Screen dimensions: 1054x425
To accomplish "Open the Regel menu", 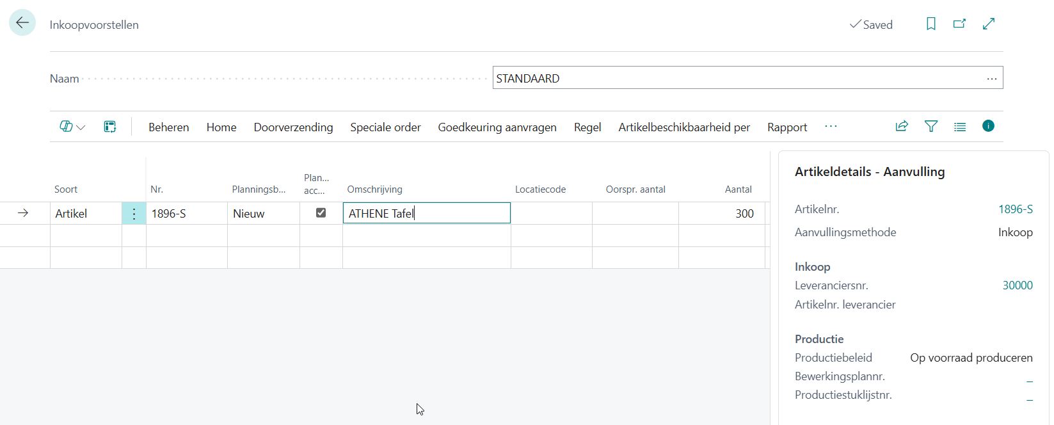I will pyautogui.click(x=587, y=127).
